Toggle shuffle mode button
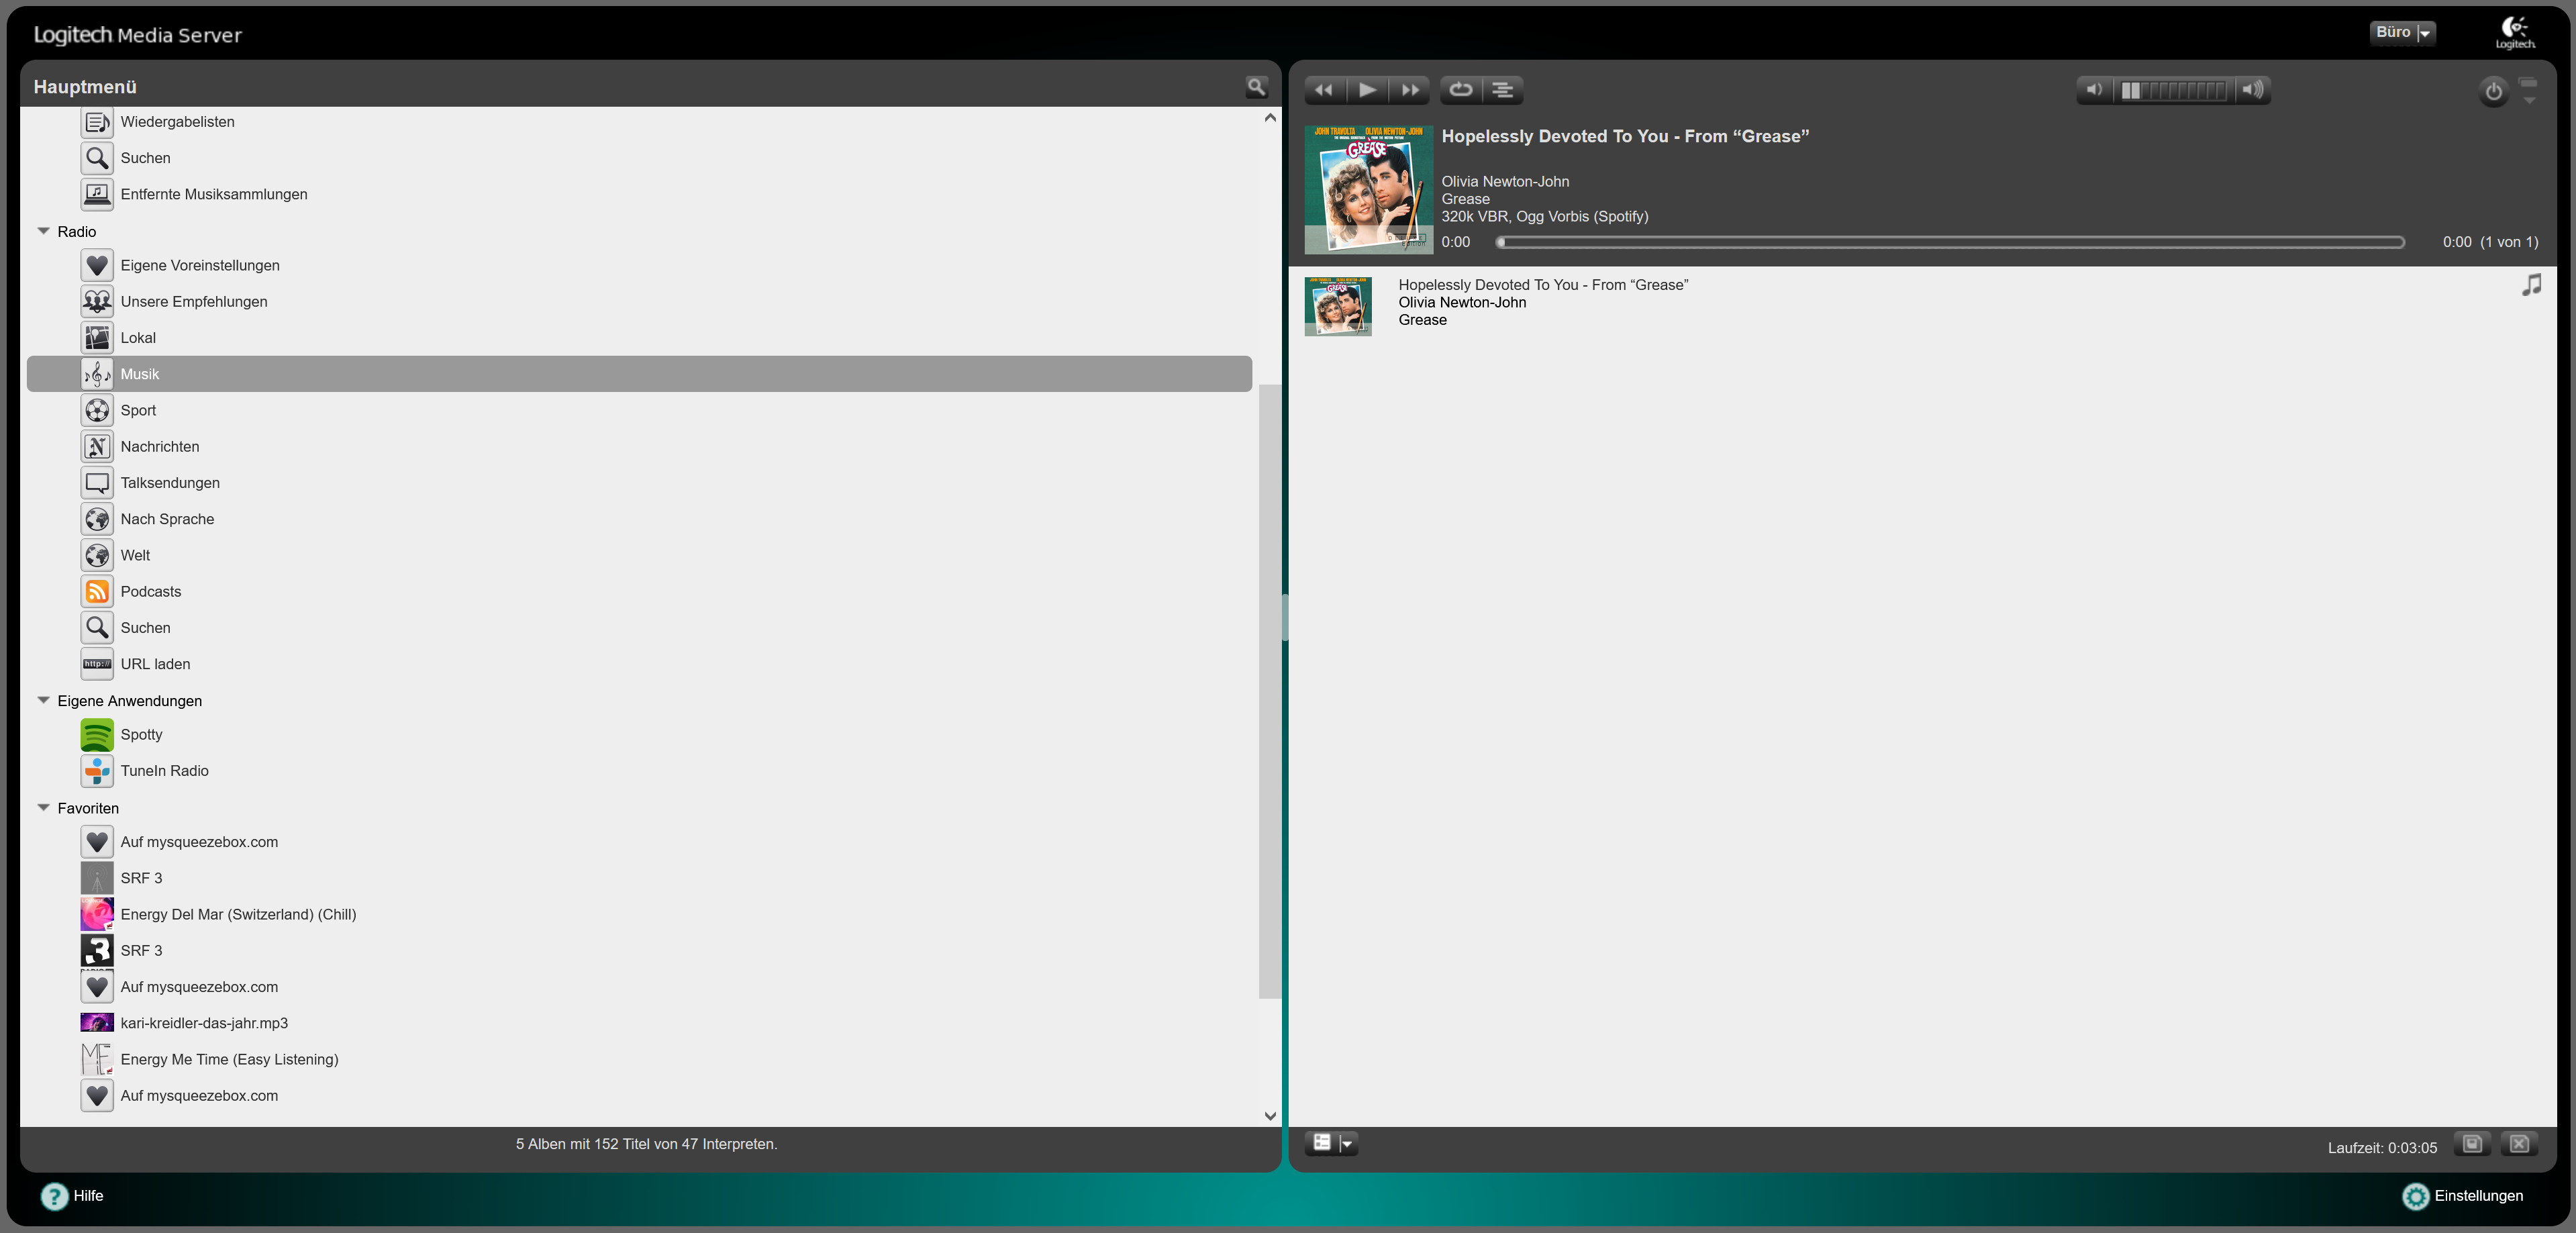Viewport: 2576px width, 1233px height. click(x=1503, y=90)
